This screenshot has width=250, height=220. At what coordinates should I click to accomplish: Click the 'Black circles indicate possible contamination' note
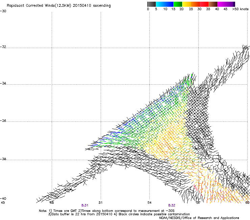(x=154, y=214)
